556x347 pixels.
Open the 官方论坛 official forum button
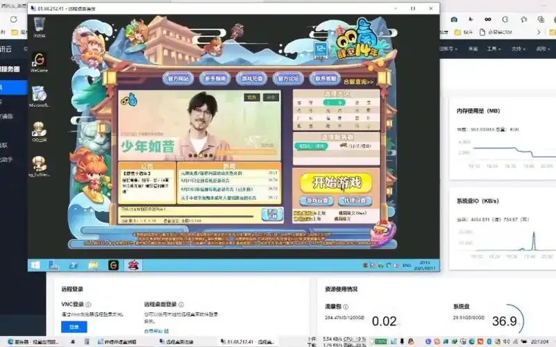point(288,78)
